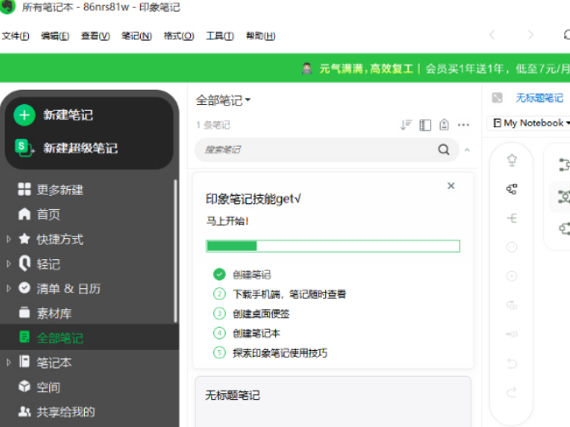Image resolution: width=570 pixels, height=427 pixels.
Task: Expand the 轻记 tree arrow
Action: (x=8, y=264)
